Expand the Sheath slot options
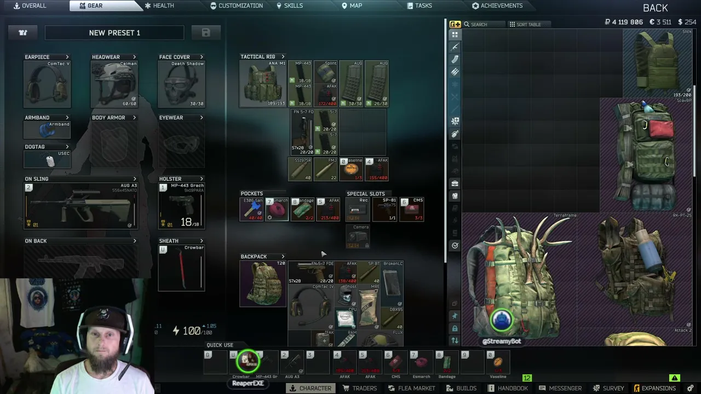The height and width of the screenshot is (394, 701). pos(202,241)
